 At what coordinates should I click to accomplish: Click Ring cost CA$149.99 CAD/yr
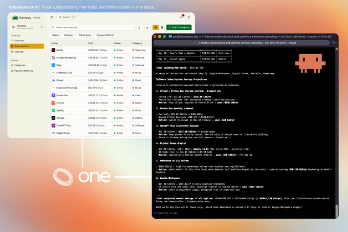click(98, 65)
